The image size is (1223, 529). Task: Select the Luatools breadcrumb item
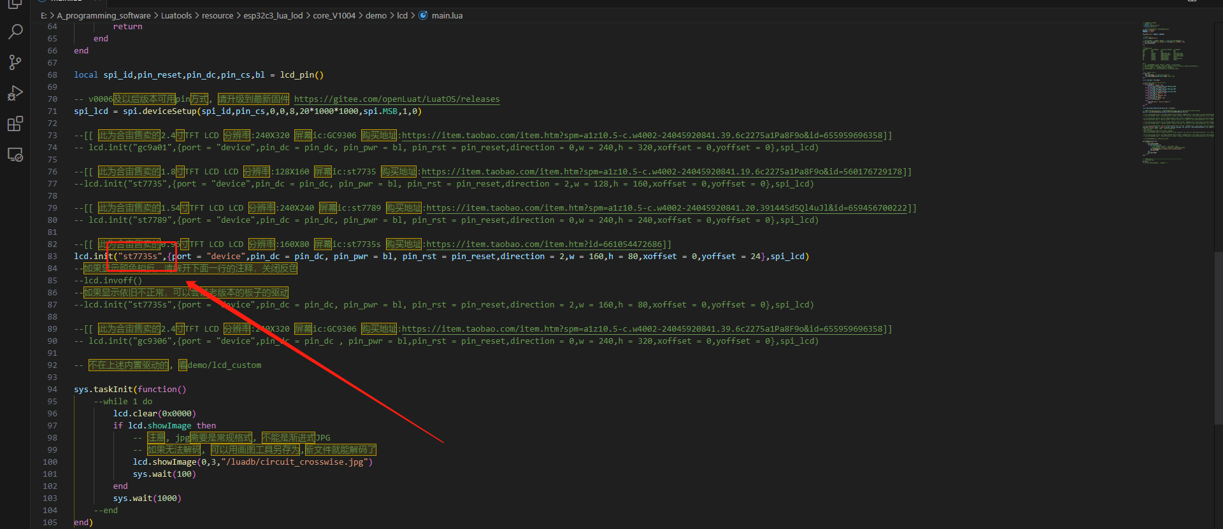(x=176, y=15)
